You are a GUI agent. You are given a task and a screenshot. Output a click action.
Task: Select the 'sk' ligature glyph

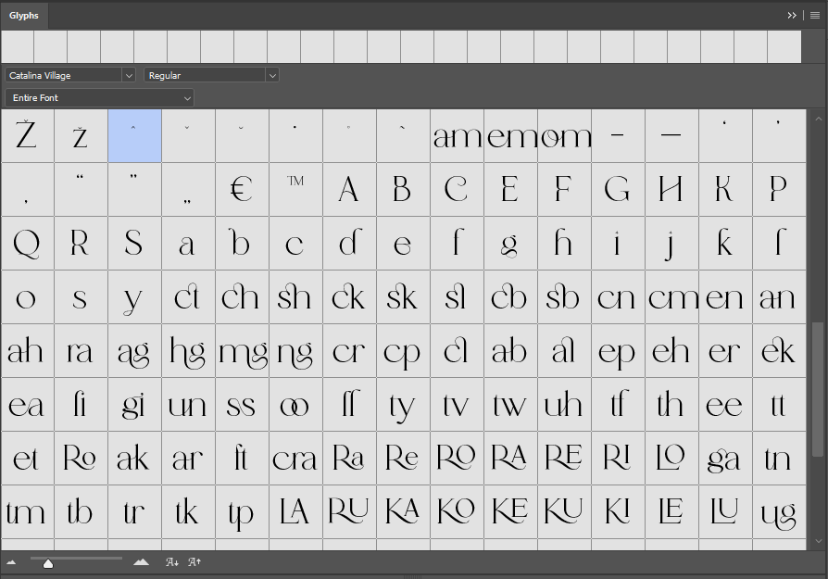(404, 297)
